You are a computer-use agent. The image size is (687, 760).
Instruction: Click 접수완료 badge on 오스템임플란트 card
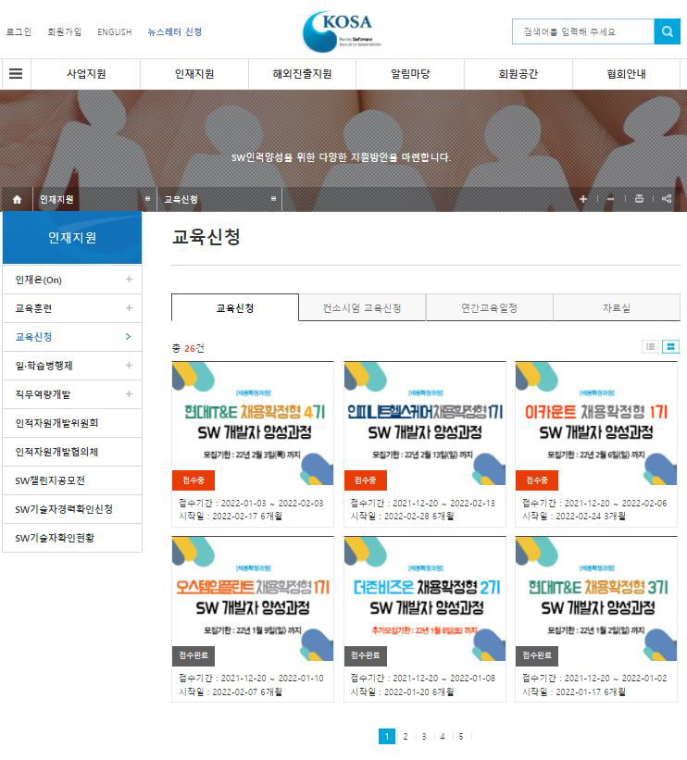click(194, 655)
